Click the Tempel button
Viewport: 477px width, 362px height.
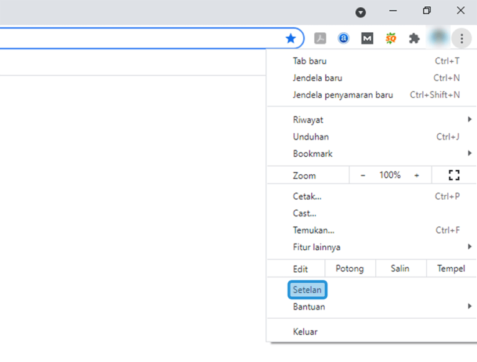pos(451,268)
